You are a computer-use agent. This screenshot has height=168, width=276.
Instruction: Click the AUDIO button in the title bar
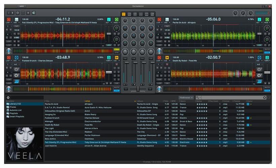(x=22, y=6)
